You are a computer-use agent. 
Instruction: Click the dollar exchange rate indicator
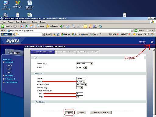coord(114,34)
